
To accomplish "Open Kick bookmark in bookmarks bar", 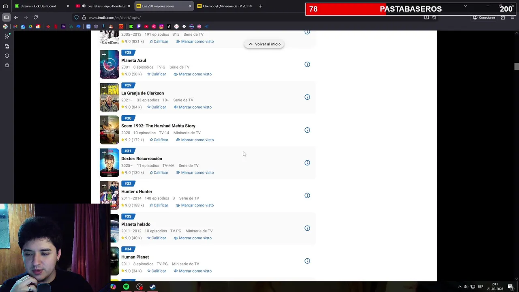I will pos(131,26).
